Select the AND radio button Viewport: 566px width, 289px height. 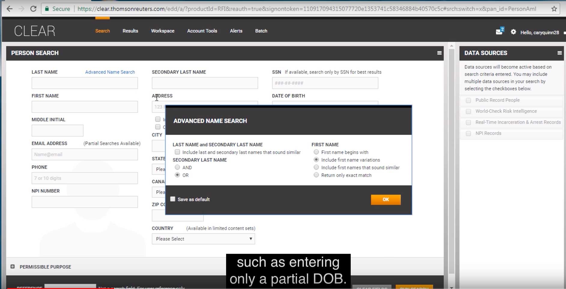177,167
